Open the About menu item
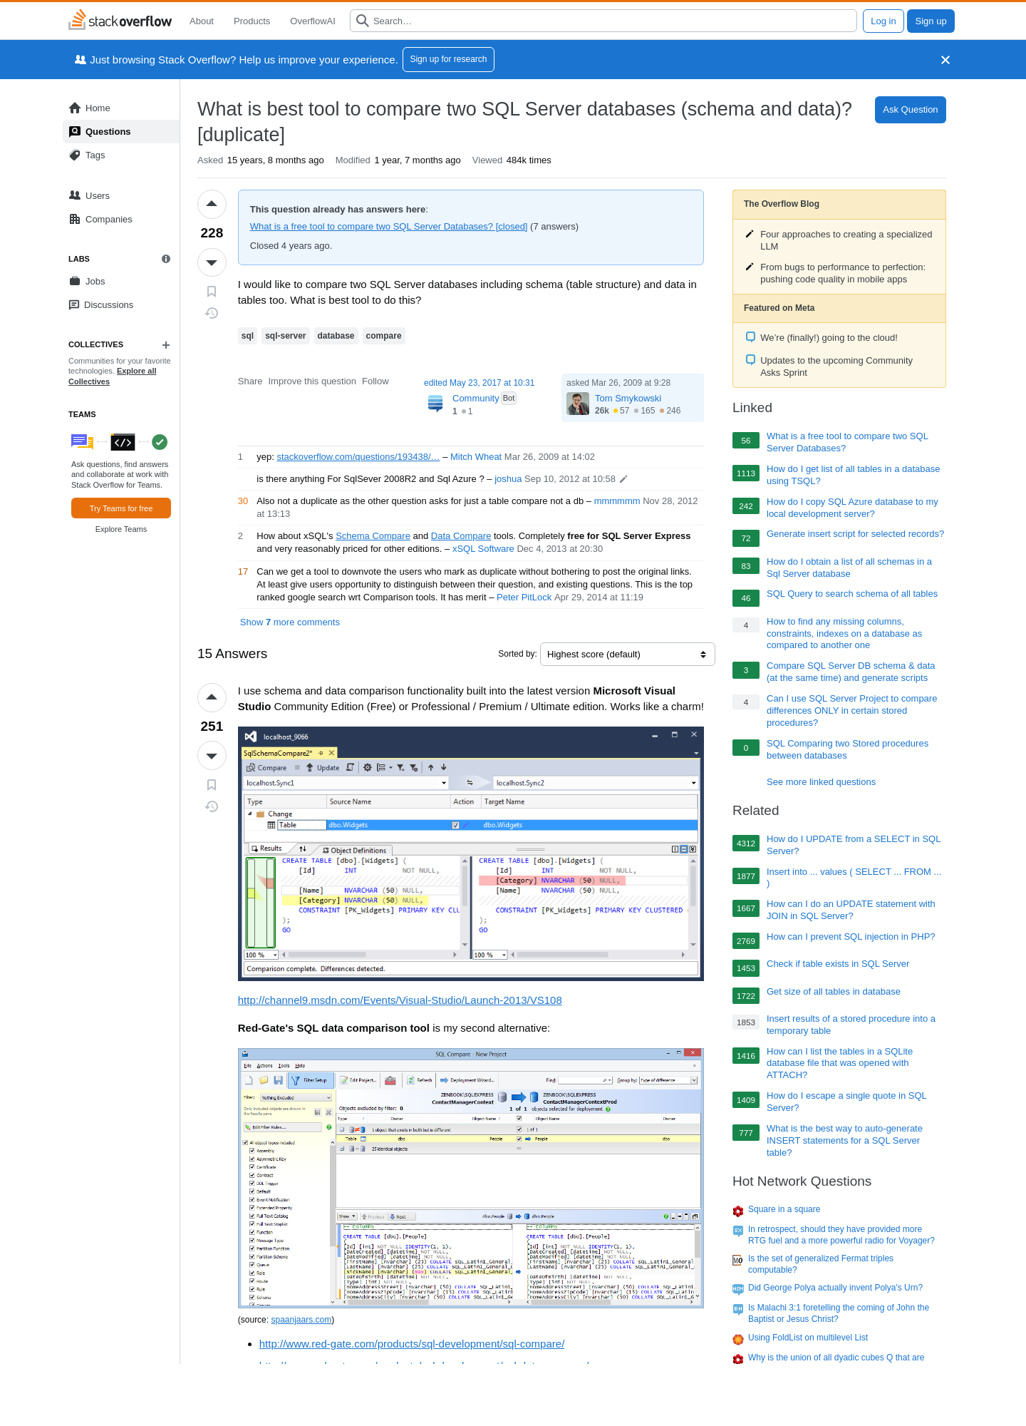The width and height of the screenshot is (1026, 1426). pos(202,21)
